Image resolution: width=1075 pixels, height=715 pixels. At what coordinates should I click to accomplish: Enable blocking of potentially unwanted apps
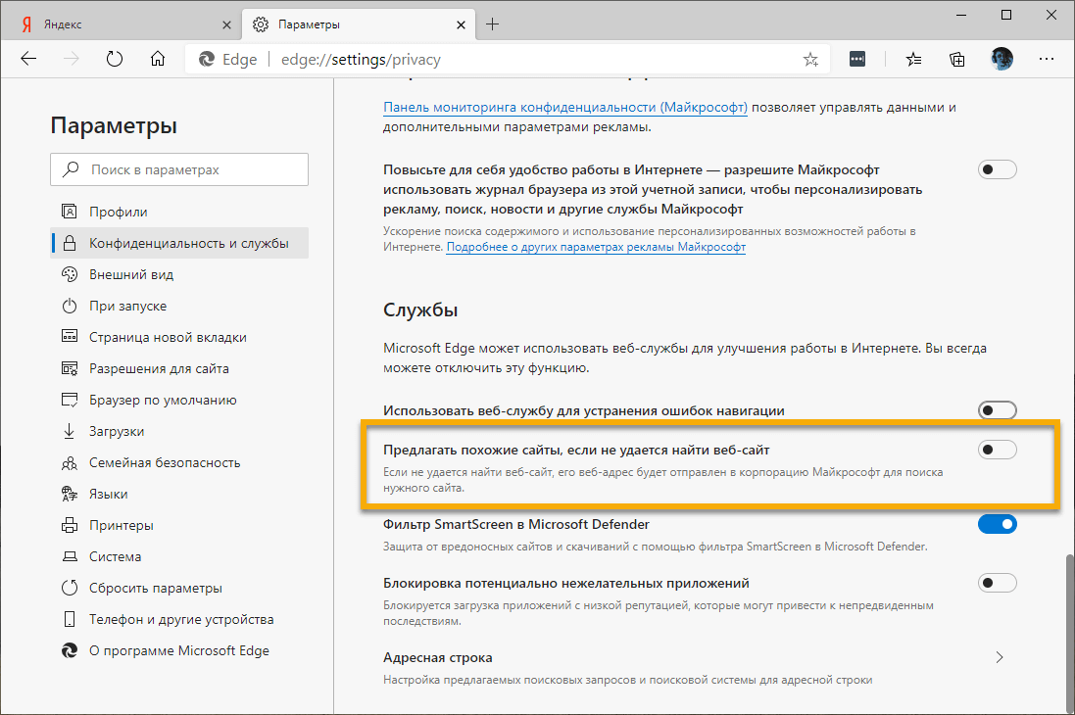click(997, 584)
